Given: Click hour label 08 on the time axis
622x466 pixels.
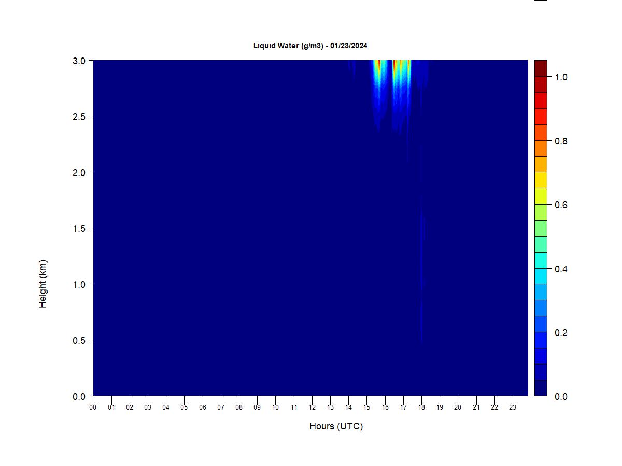Looking at the screenshot, I should click(x=239, y=407).
